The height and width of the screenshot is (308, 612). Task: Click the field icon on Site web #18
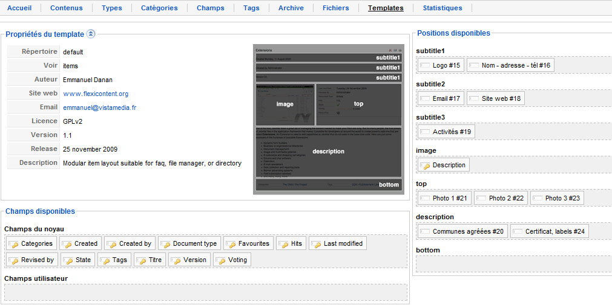pyautogui.click(x=474, y=99)
